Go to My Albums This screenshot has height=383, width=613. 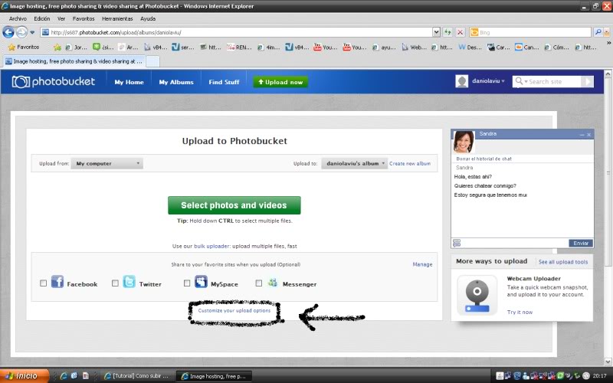(x=176, y=82)
